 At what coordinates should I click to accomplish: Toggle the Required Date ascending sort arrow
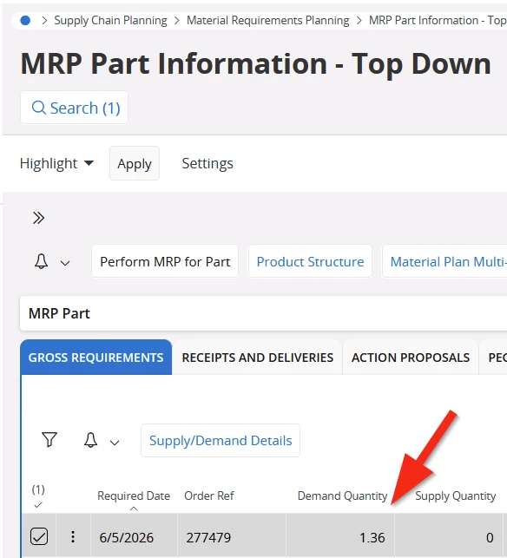click(x=134, y=509)
